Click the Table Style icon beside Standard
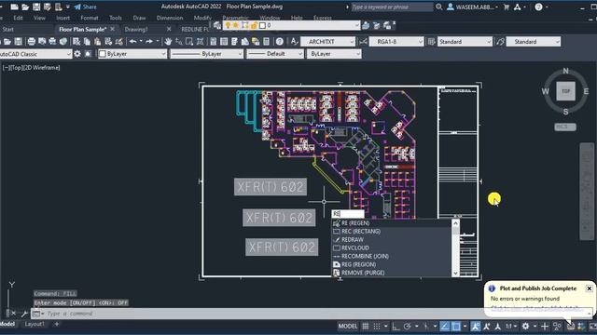This screenshot has height=335, width=597. tap(431, 41)
